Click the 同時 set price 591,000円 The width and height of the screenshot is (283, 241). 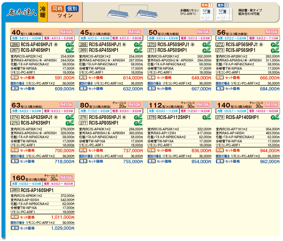(65, 78)
